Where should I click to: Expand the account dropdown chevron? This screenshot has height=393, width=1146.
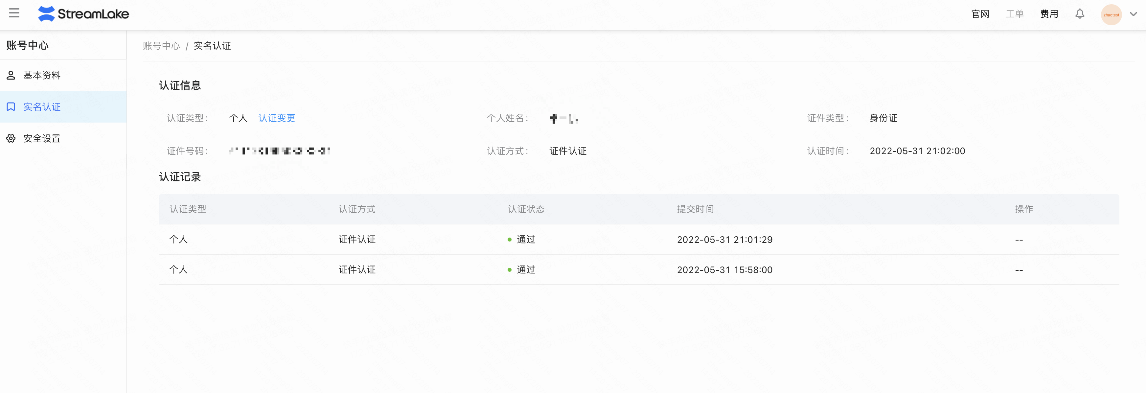pyautogui.click(x=1134, y=14)
